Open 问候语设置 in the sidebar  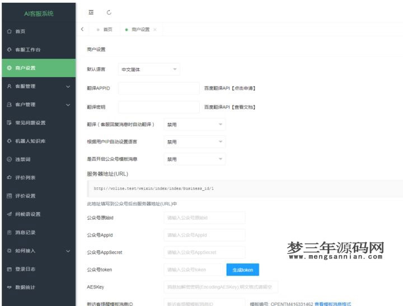[x=39, y=214]
